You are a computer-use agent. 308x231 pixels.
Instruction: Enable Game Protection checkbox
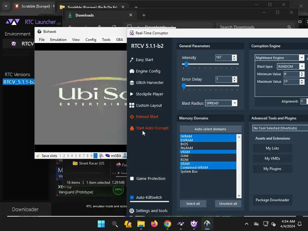pos(132,179)
